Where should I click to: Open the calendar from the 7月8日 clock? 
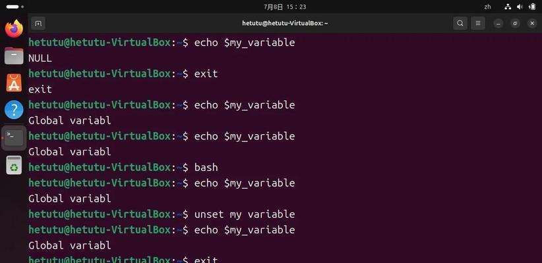(x=285, y=7)
